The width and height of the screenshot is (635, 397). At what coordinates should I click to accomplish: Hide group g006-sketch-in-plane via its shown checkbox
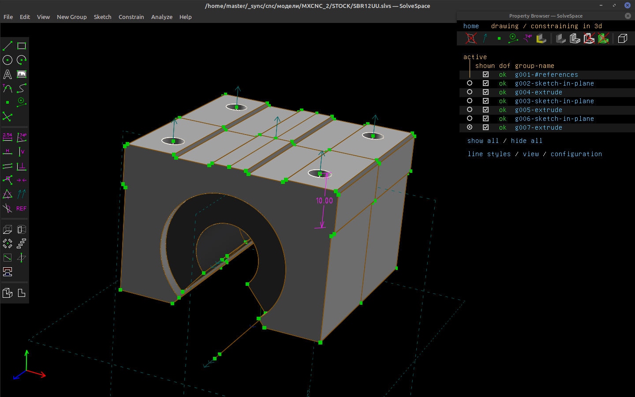coord(486,119)
